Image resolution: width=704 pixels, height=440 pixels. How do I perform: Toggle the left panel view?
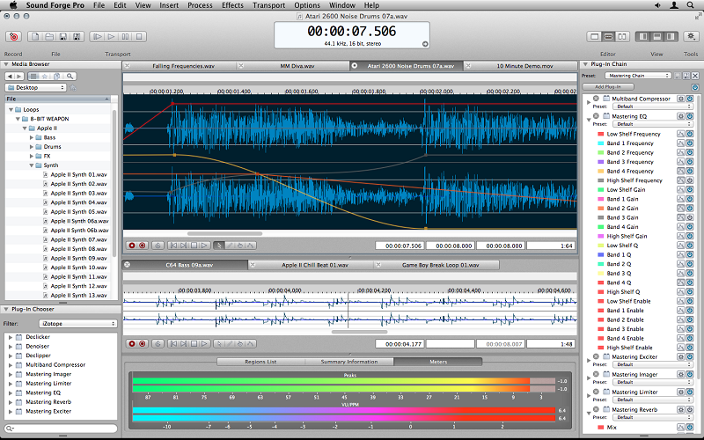tap(643, 36)
